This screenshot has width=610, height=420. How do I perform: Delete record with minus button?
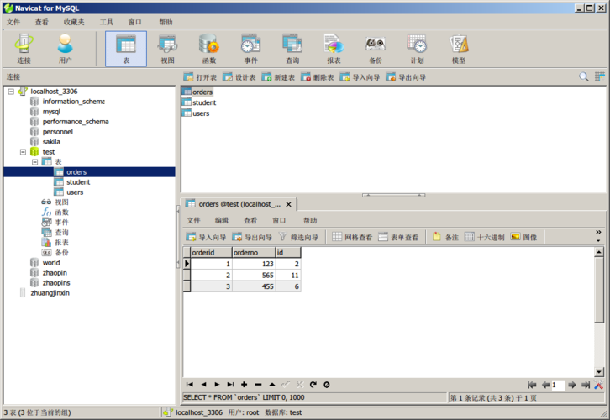(258, 385)
